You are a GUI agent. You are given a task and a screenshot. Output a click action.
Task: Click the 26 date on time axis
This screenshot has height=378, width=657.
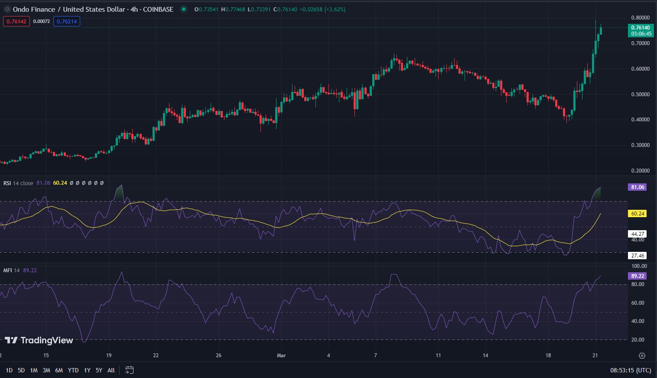[218, 355]
